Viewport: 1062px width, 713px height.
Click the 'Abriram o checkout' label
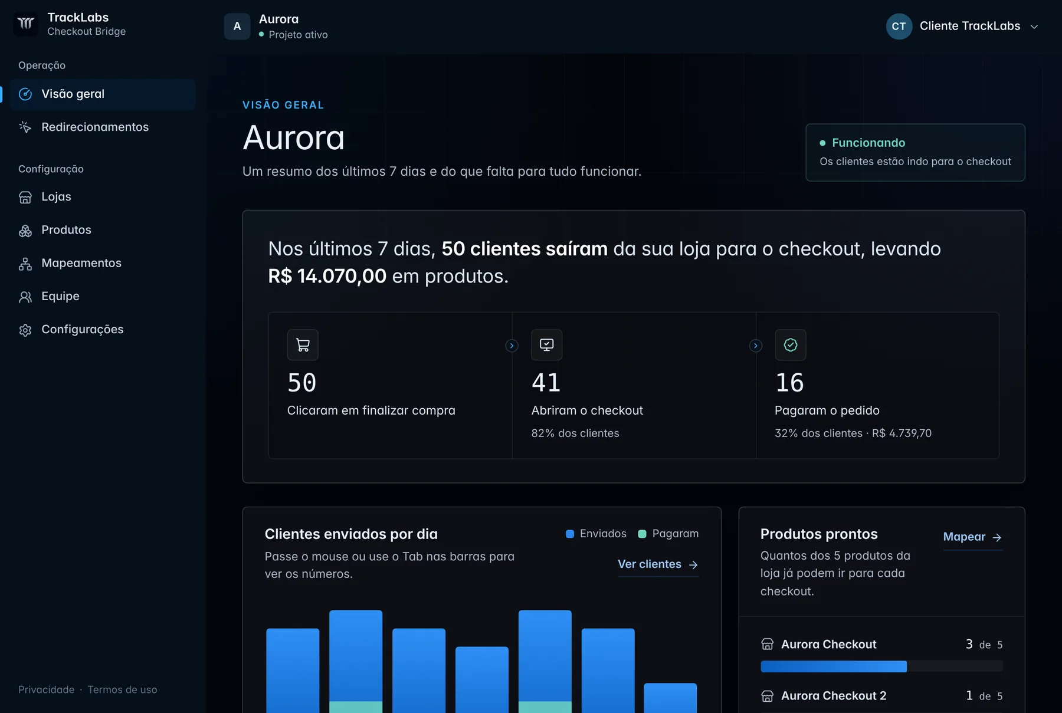click(x=587, y=410)
